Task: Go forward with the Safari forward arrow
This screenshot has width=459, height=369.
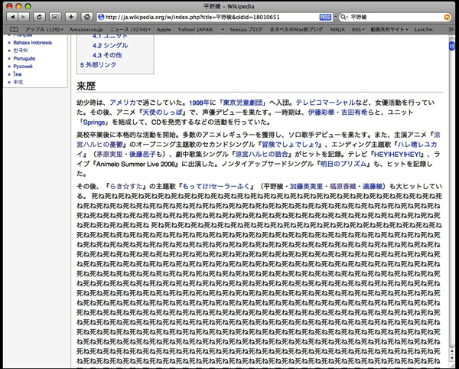Action: [24, 17]
